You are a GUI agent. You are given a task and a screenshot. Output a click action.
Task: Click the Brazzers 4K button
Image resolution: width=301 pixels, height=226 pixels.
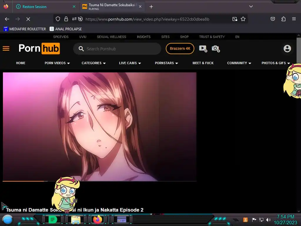pyautogui.click(x=180, y=49)
